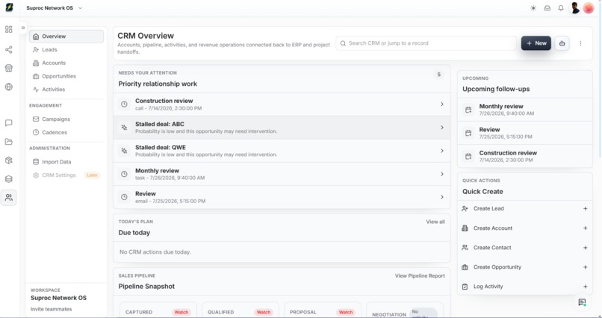Click the Suproc lightning logo icon
Image resolution: width=602 pixels, height=318 pixels.
(9, 7)
